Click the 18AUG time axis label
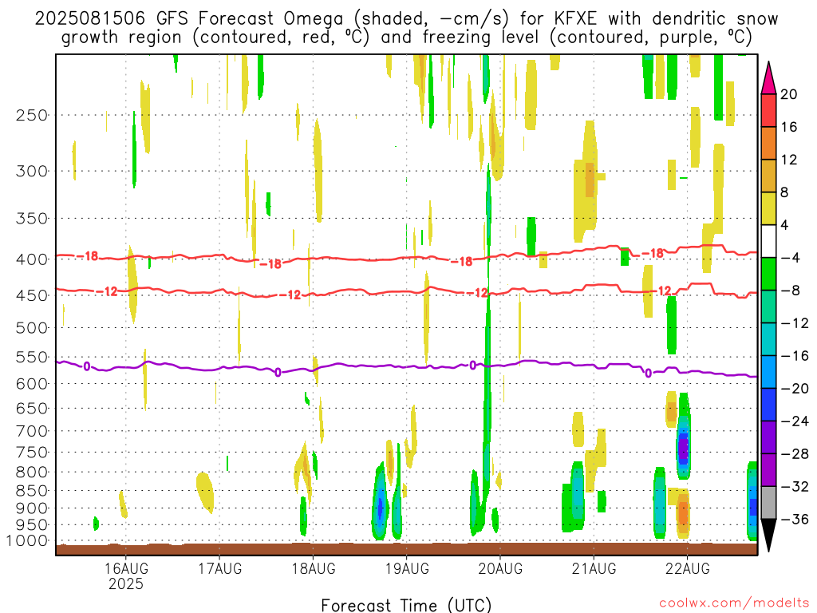The image size is (817, 613). point(313,568)
